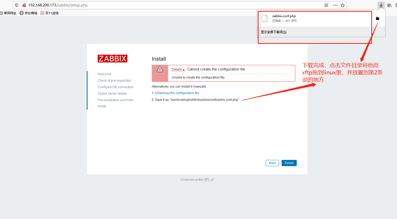Open the 常用网址 bookmarks folder
The height and width of the screenshot is (219, 397).
click(x=8, y=13)
